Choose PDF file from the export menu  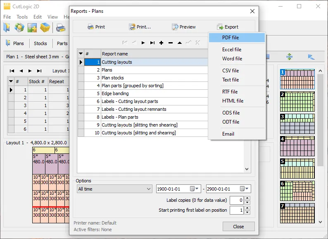click(230, 38)
